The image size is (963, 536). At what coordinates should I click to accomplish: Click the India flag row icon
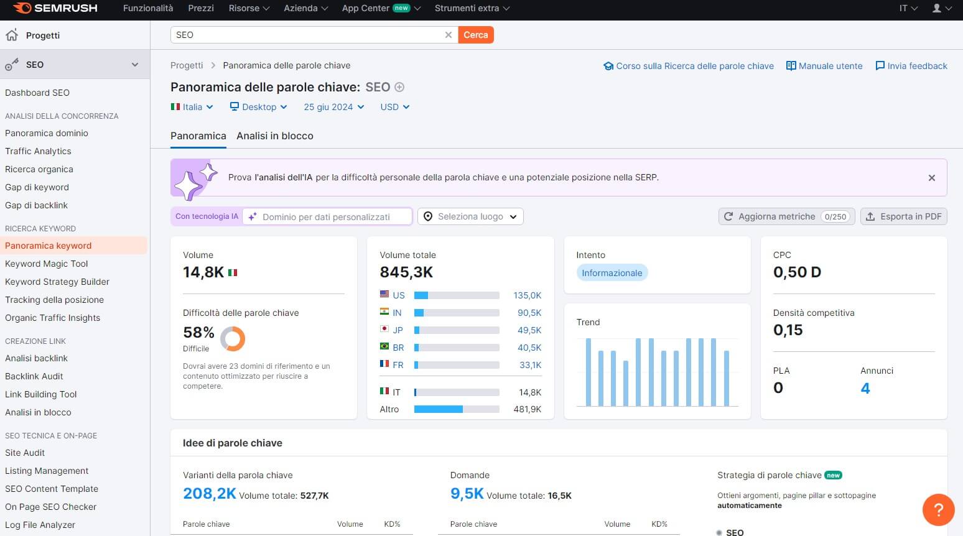(x=384, y=312)
